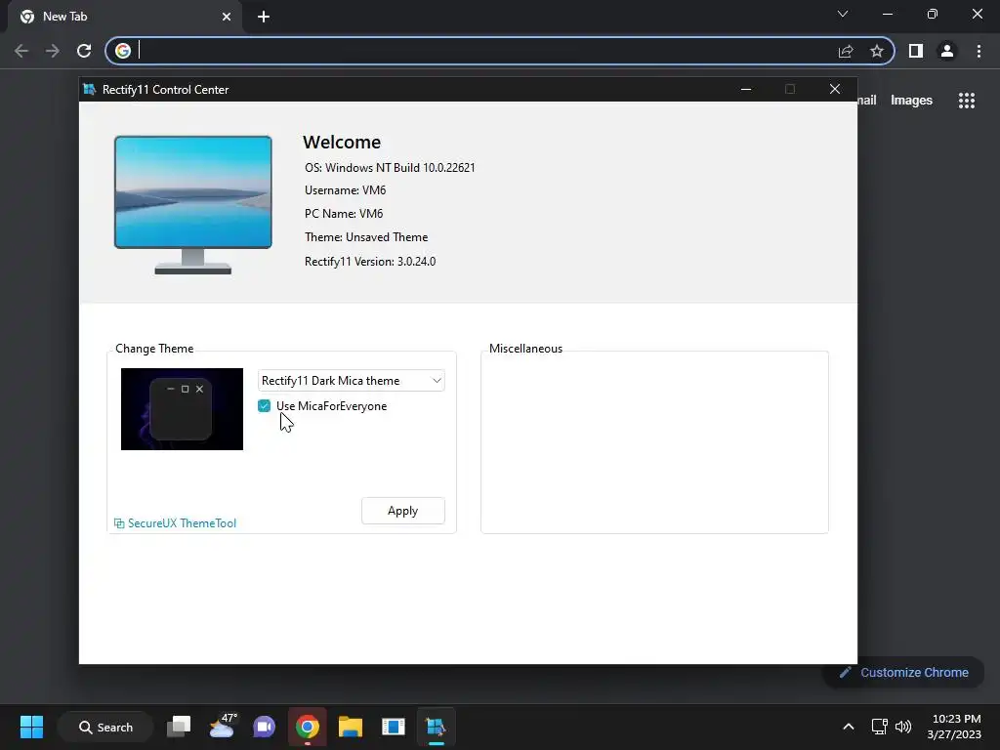Reload the page in Chrome
The height and width of the screenshot is (750, 1000).
click(84, 51)
